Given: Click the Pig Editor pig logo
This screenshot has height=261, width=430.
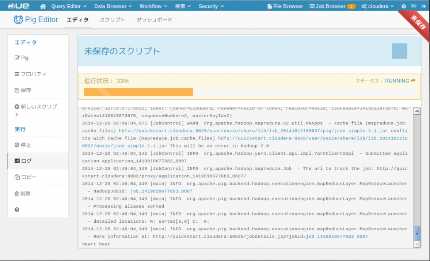Looking at the screenshot, I should (x=18, y=19).
